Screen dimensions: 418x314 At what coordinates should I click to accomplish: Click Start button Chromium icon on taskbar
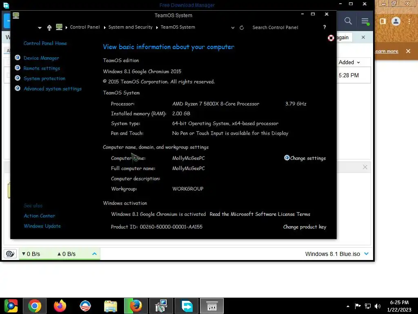[11, 306]
